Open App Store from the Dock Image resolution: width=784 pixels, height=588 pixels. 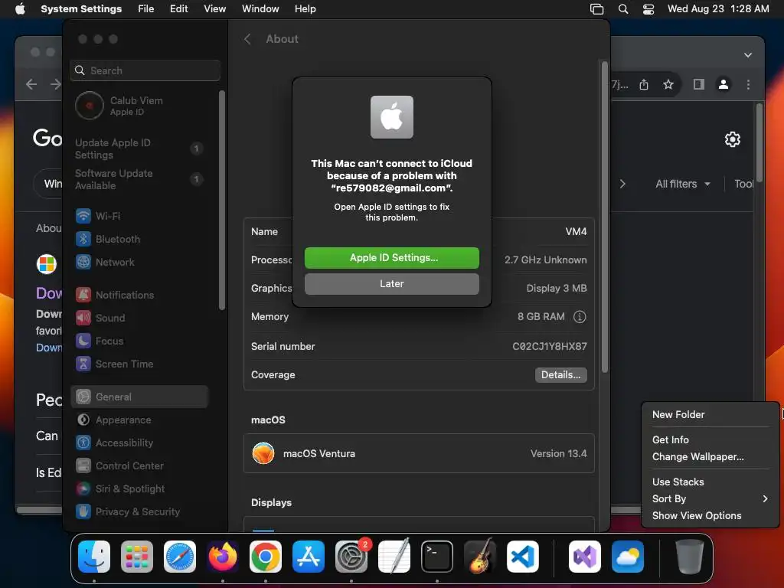[309, 557]
